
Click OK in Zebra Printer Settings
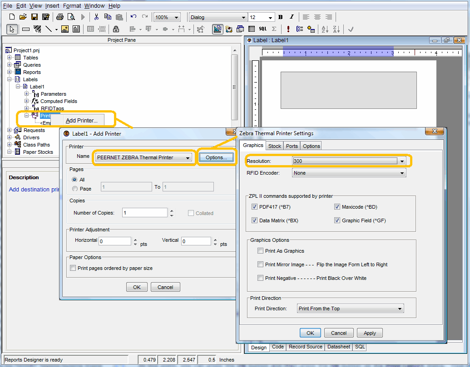(x=310, y=333)
